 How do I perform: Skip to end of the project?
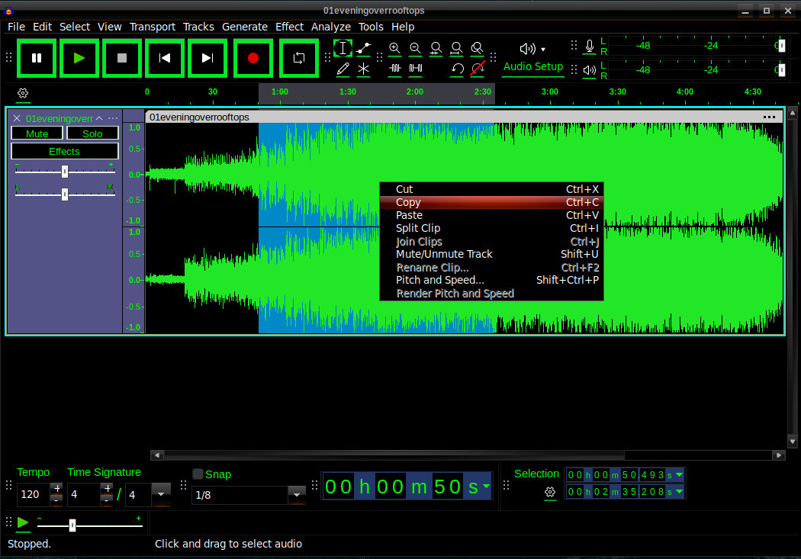(x=207, y=58)
